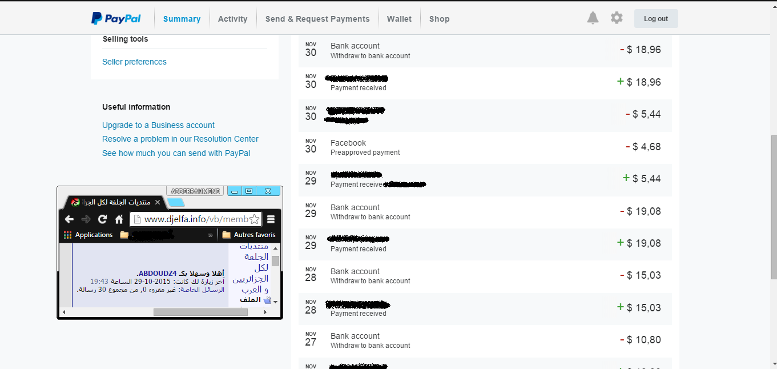The height and width of the screenshot is (369, 777).
Task: Click ABDERRAHMENE profile button in Chrome
Action: point(196,191)
